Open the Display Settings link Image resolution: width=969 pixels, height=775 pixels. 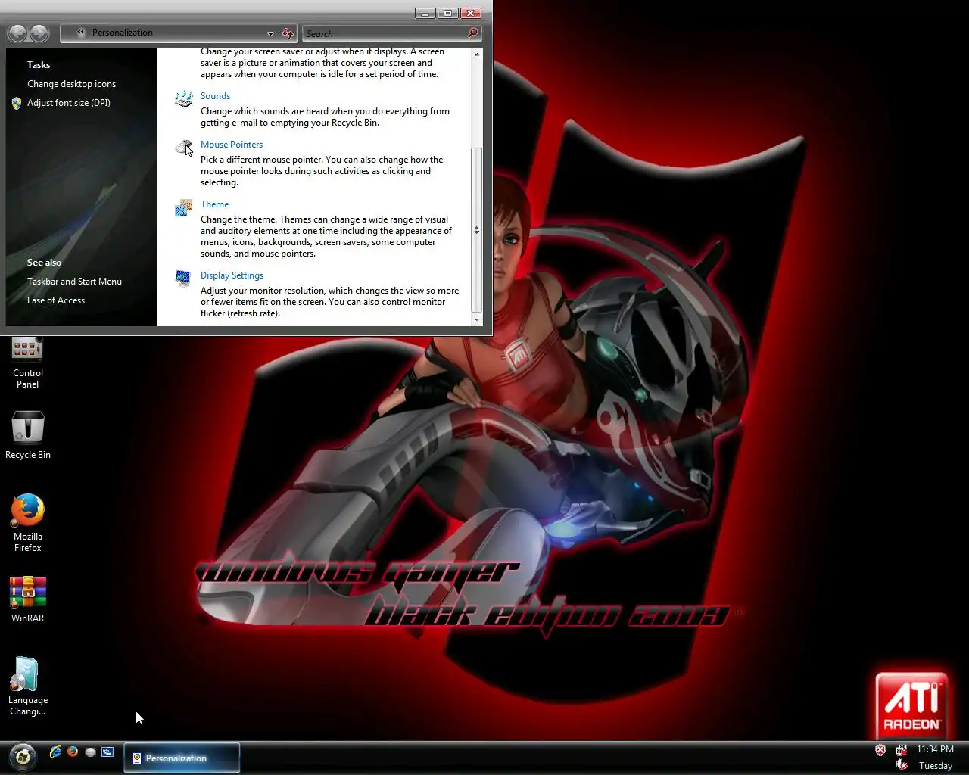232,275
